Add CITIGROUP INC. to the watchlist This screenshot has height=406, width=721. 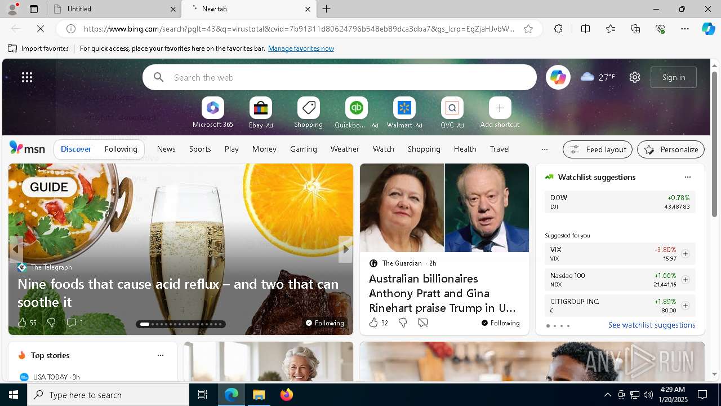point(686,306)
